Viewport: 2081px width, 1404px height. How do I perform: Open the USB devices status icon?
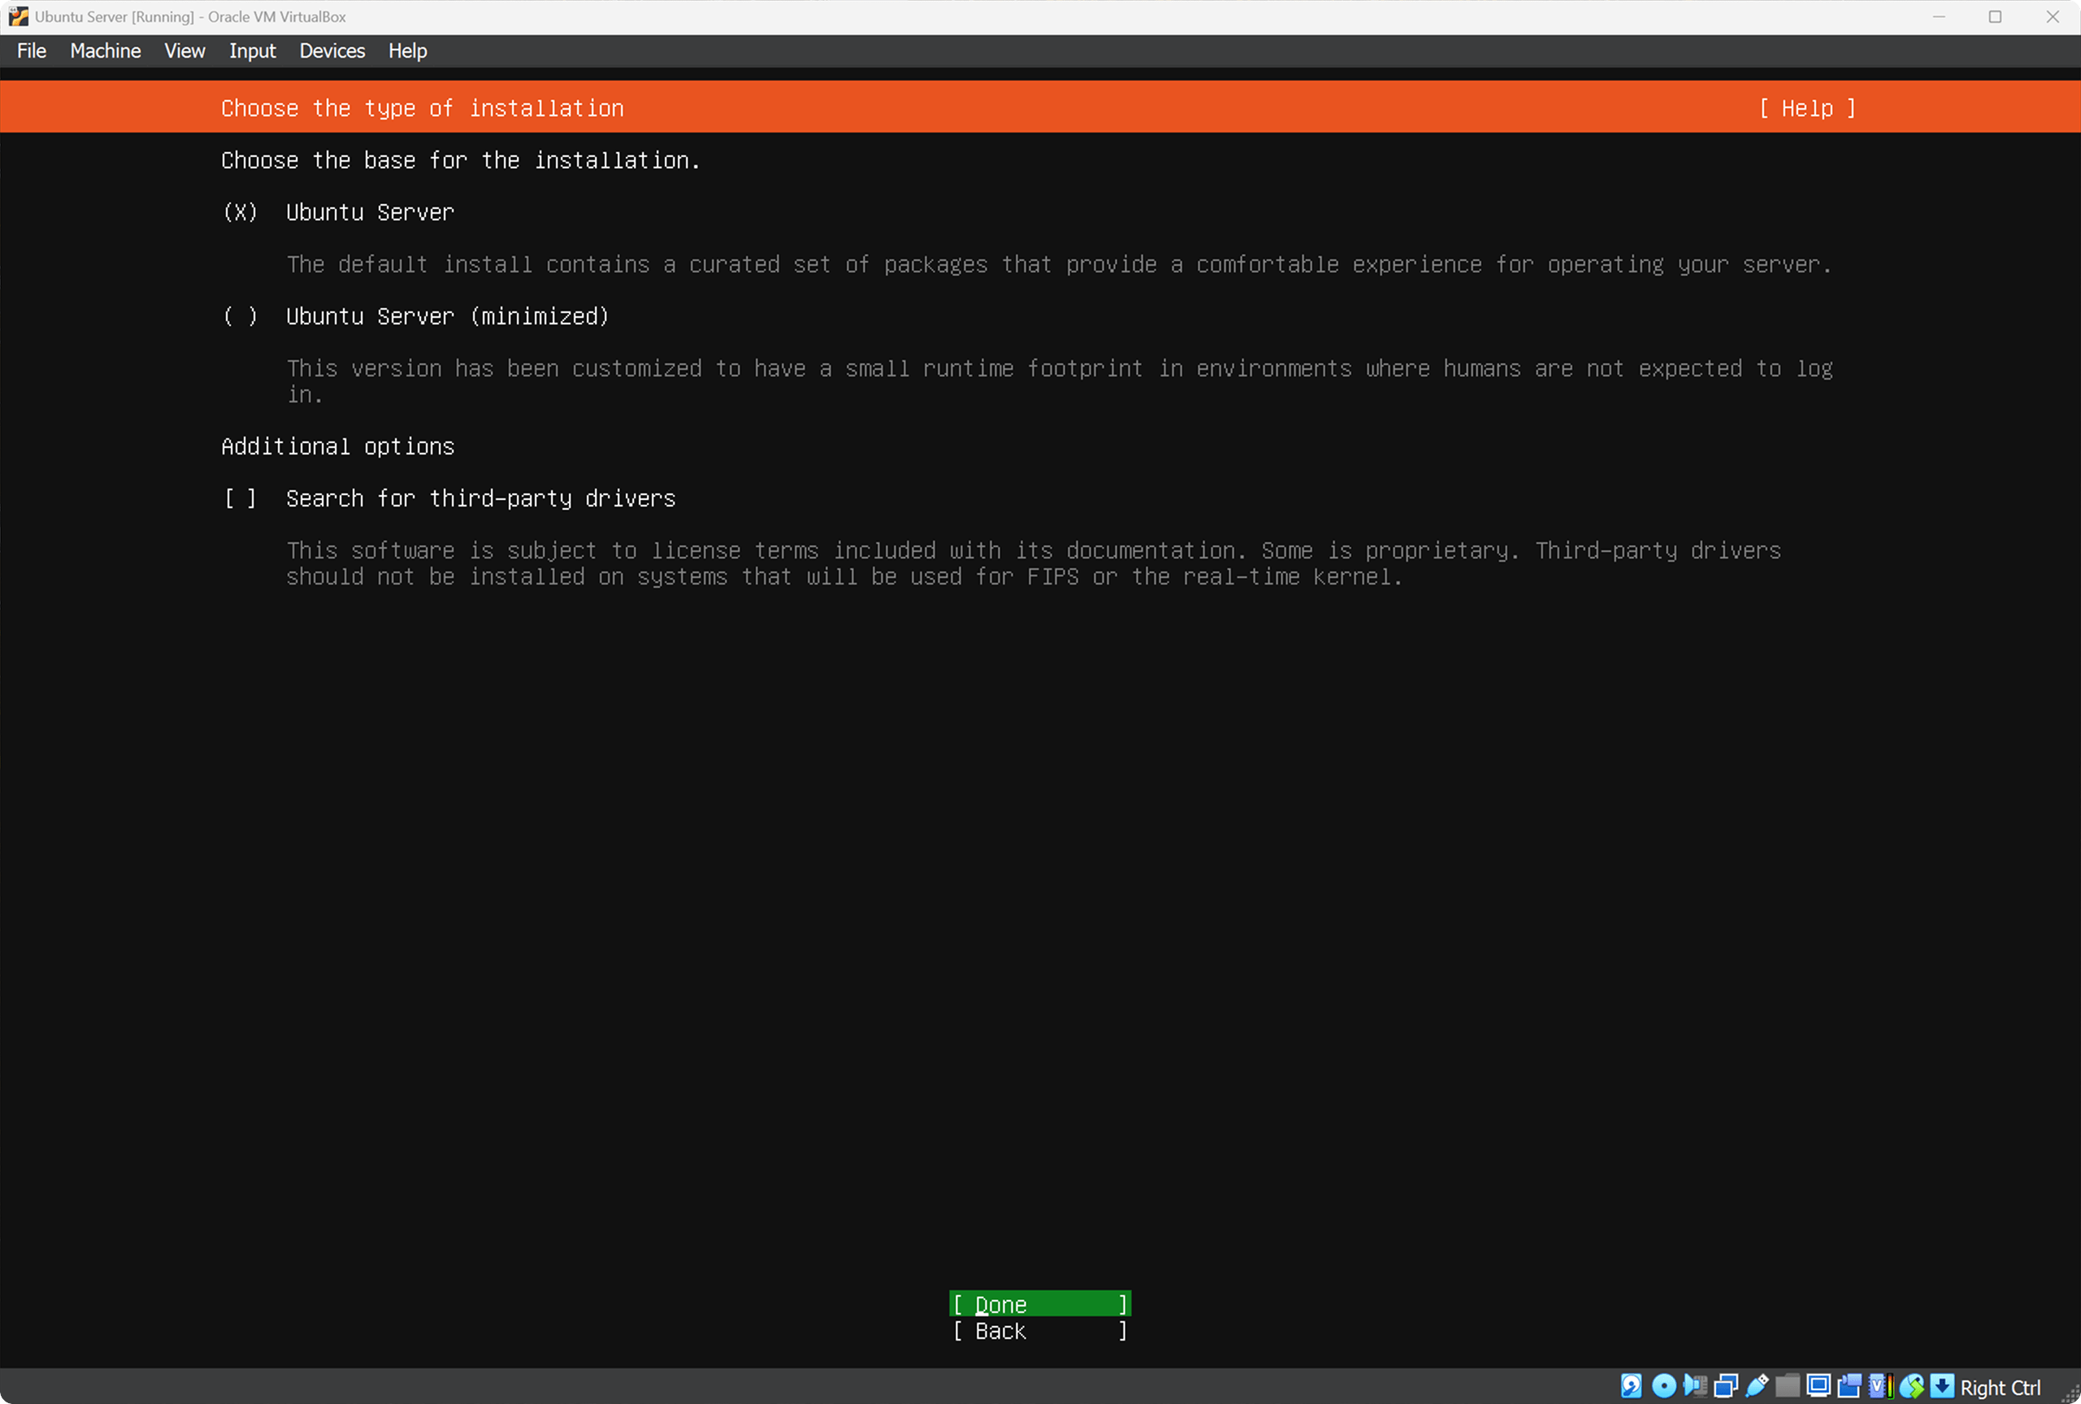pos(1757,1386)
